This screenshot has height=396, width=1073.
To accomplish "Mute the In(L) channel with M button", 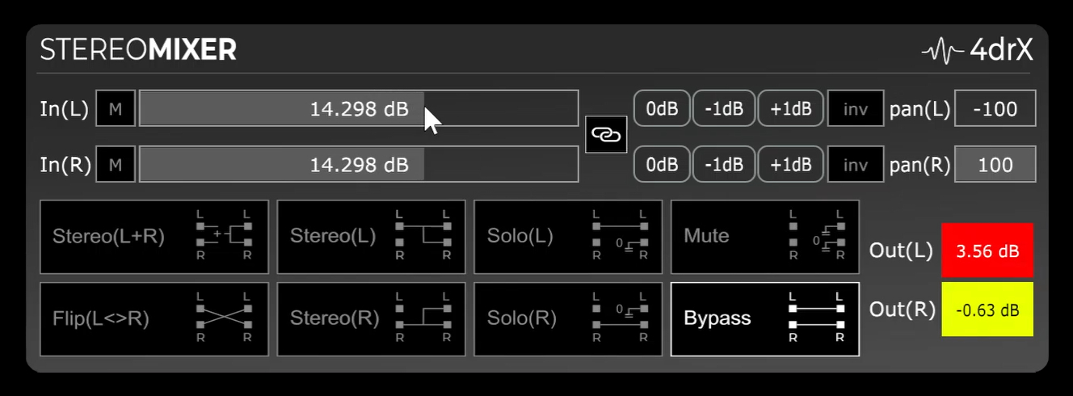I will coord(116,109).
